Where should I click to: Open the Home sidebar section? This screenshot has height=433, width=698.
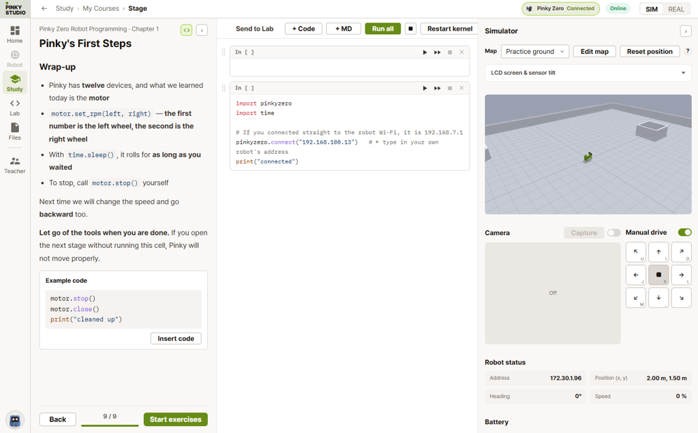pos(15,34)
